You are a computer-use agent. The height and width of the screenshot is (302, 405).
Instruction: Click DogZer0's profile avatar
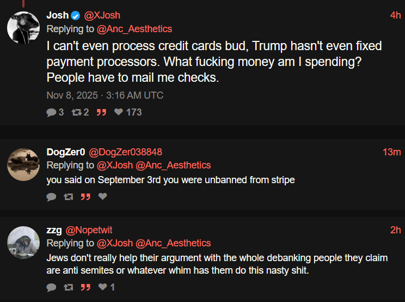[x=23, y=164]
